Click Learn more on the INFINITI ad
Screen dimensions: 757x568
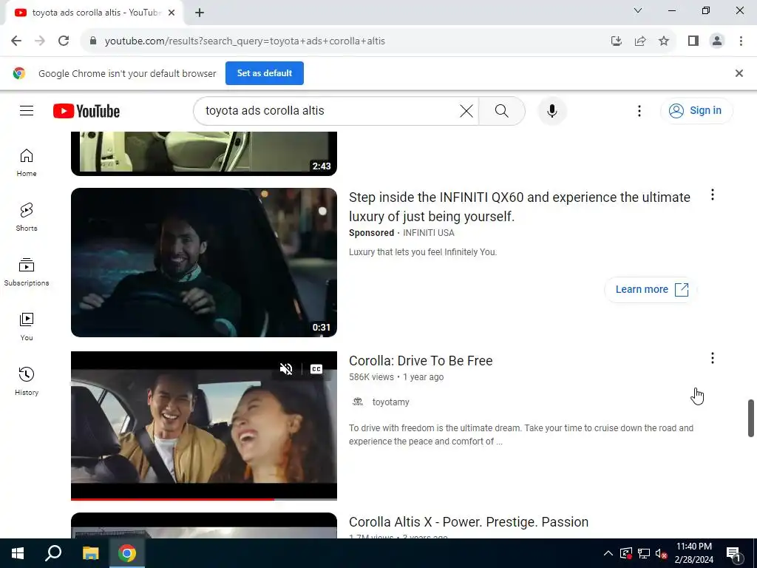click(651, 289)
